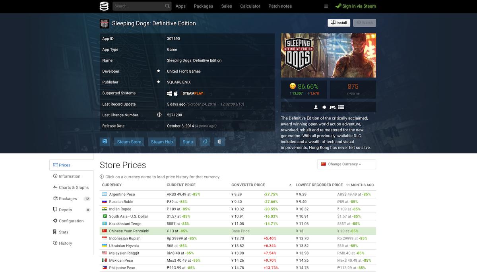
Task: Click the rating percentage badge showing 86.66%
Action: tap(304, 86)
